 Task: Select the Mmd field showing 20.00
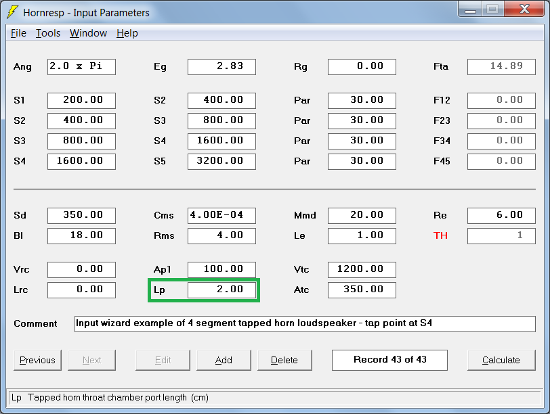(362, 215)
